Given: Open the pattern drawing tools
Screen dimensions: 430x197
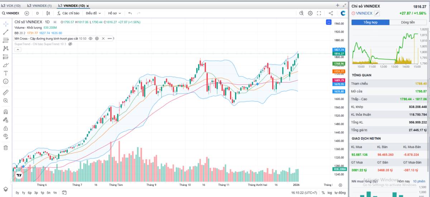Looking at the screenshot, I should tap(6, 48).
